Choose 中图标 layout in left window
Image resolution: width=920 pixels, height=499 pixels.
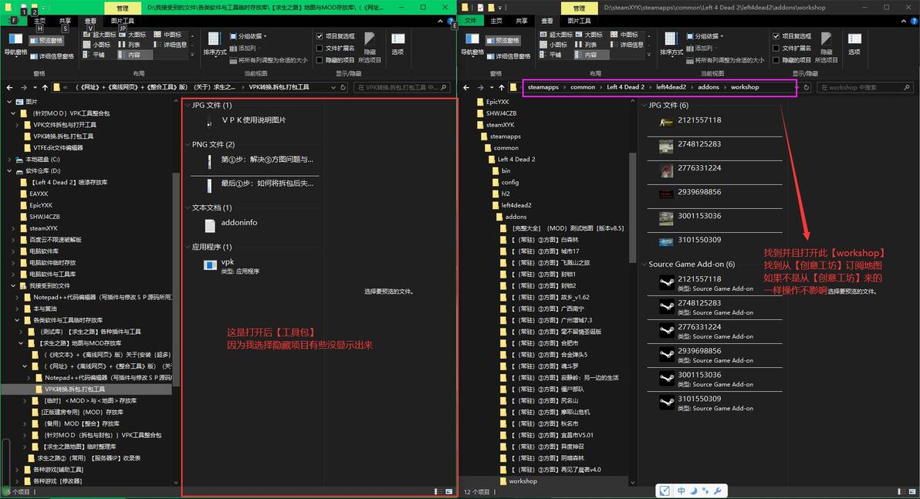(167, 35)
